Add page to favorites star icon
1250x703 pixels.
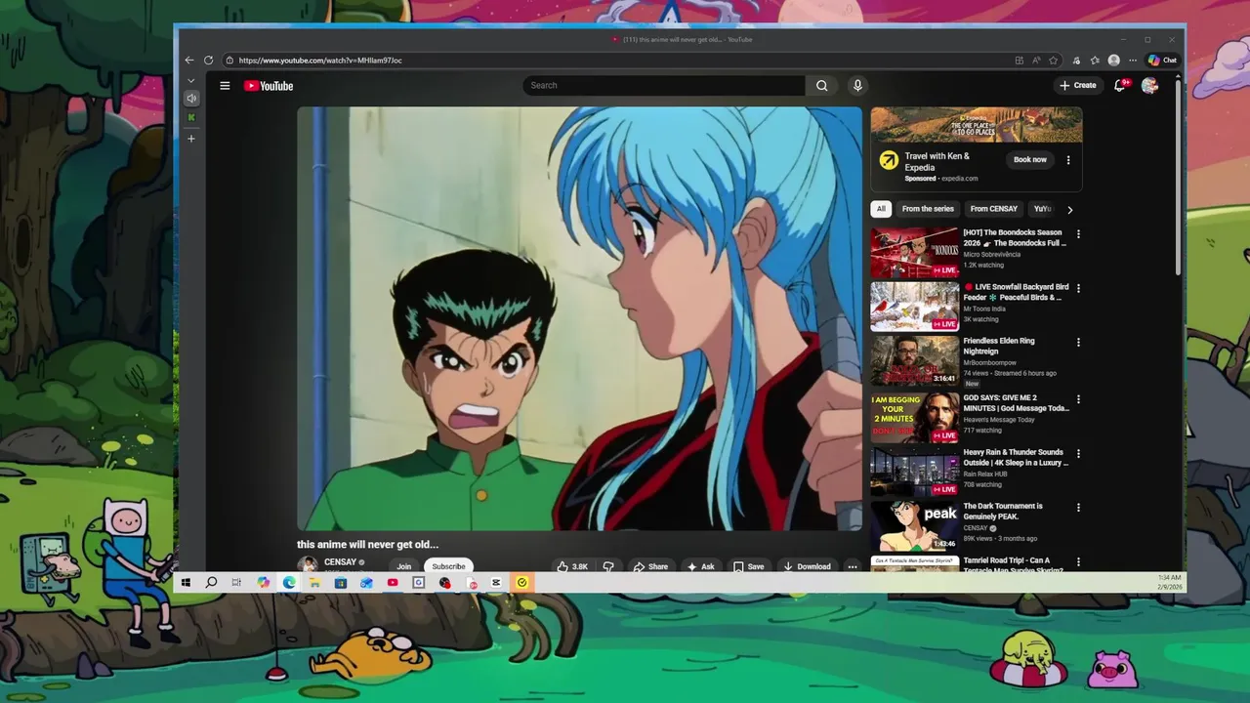(x=1053, y=61)
